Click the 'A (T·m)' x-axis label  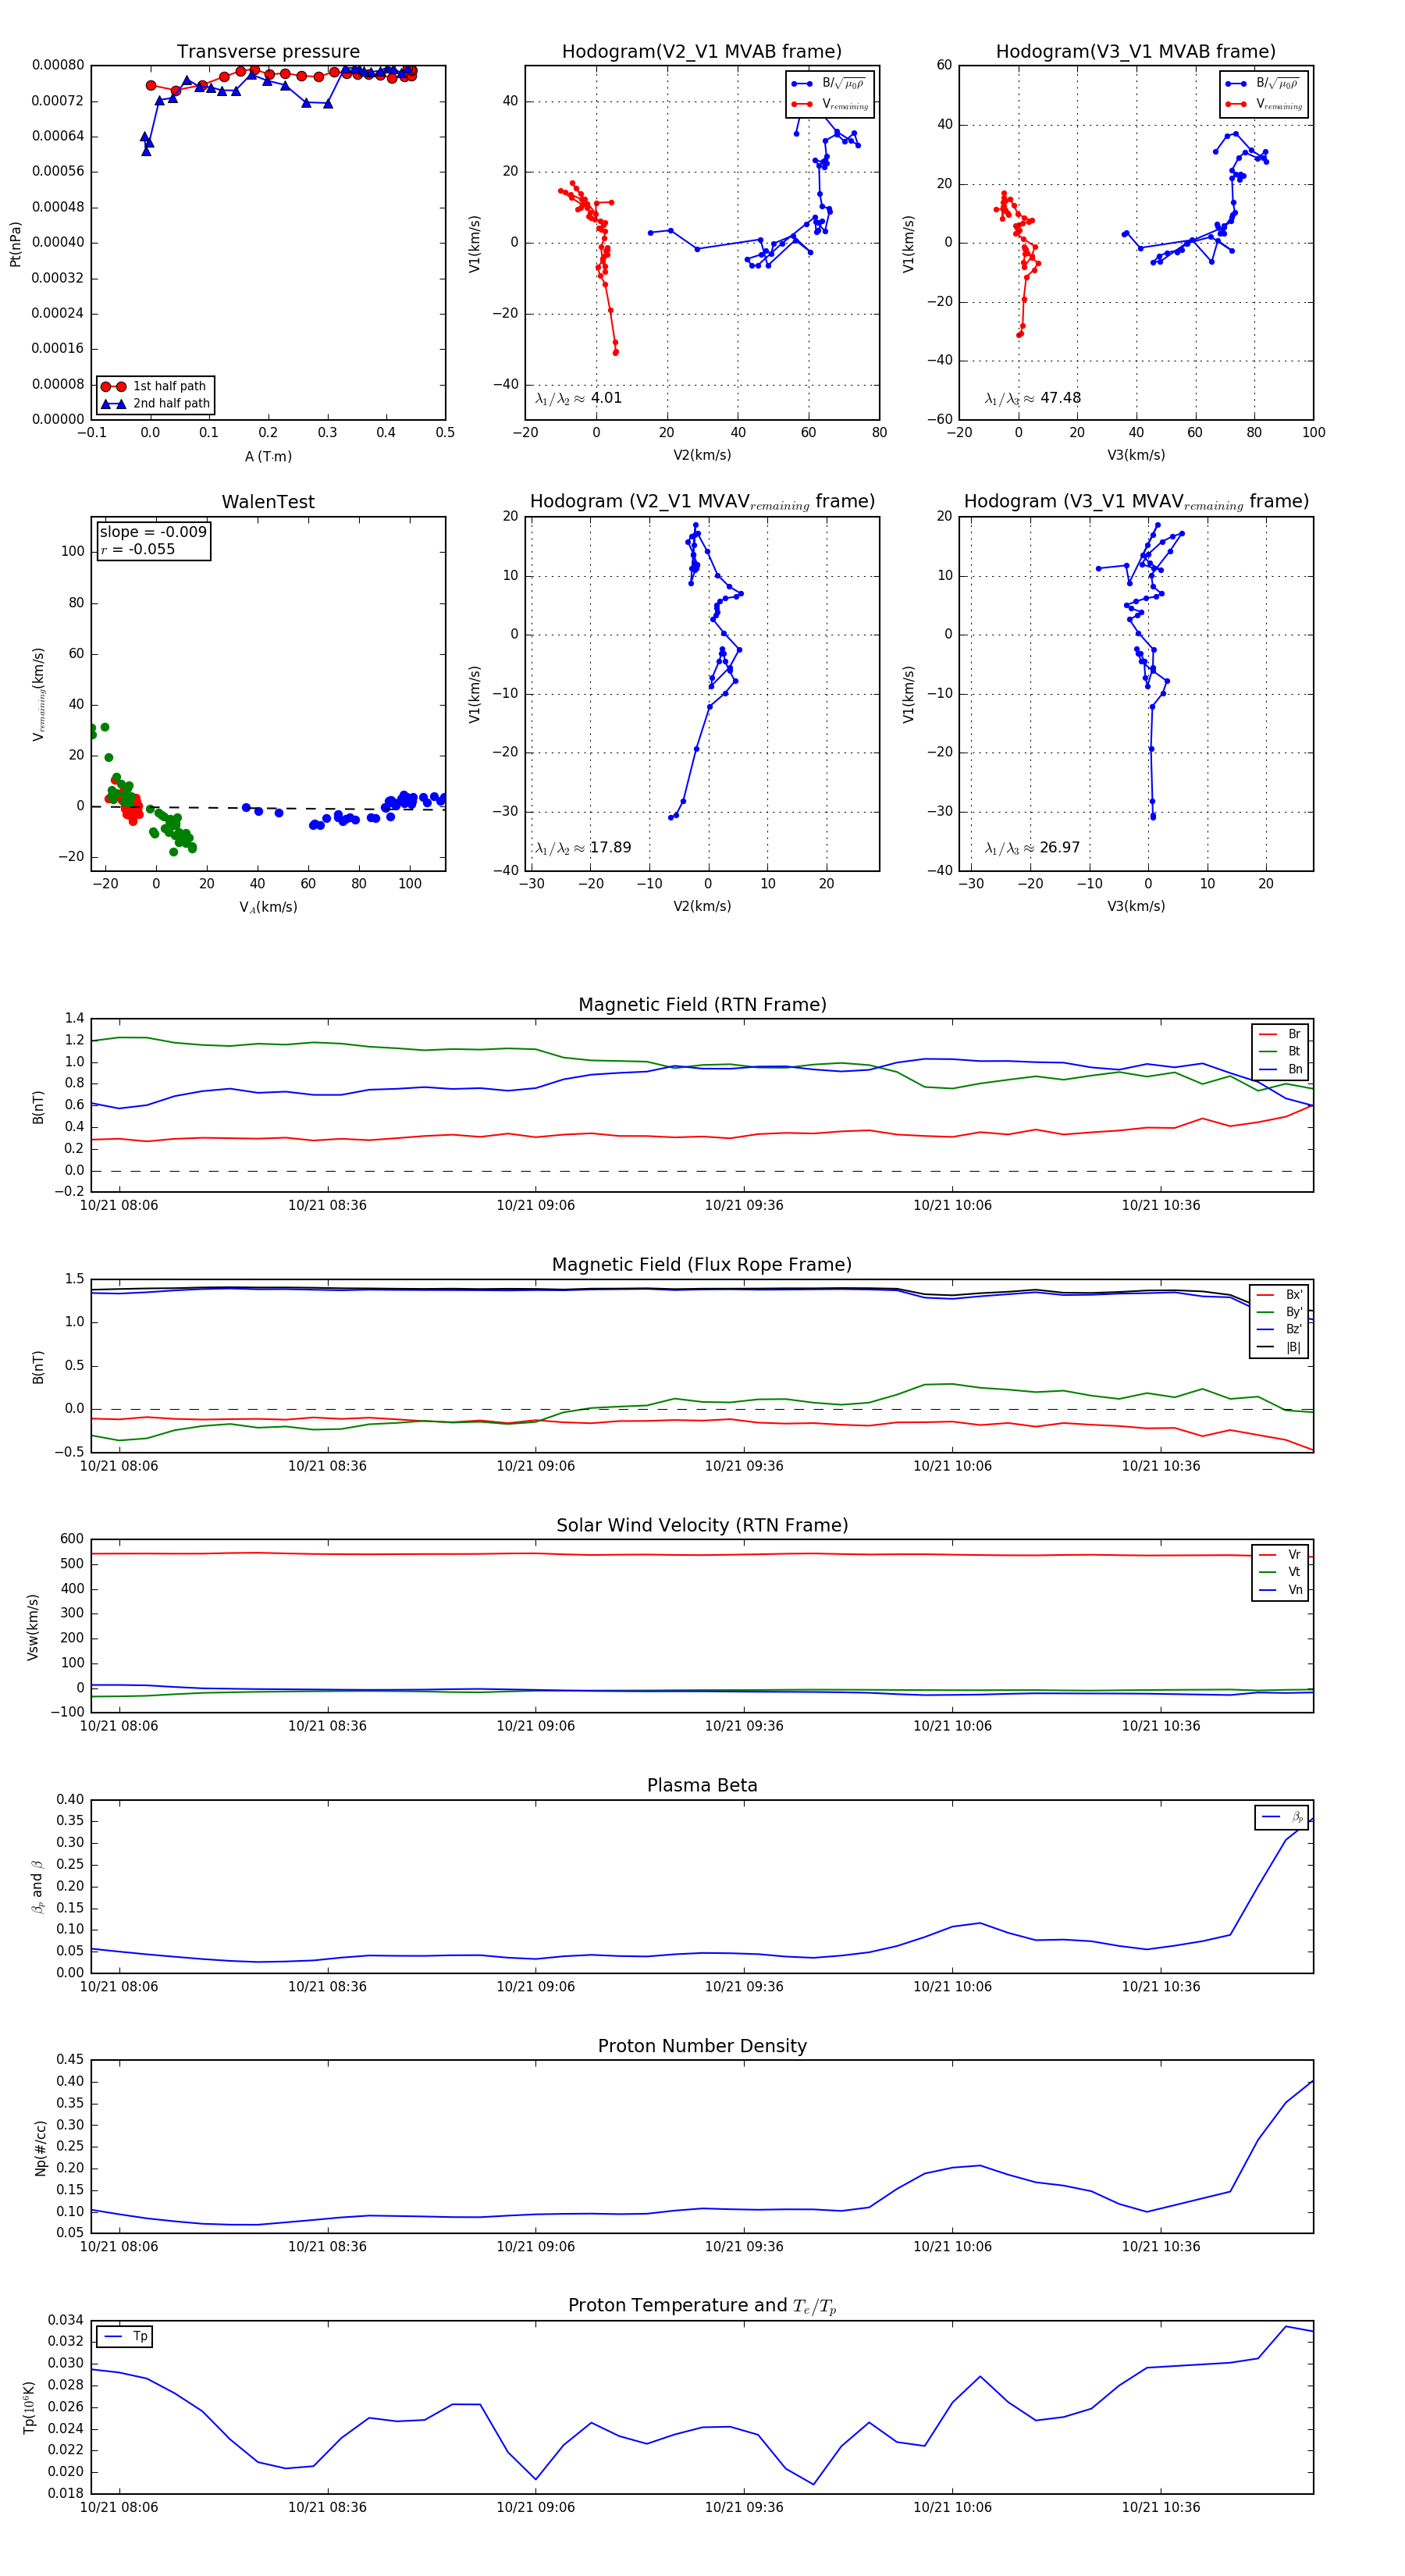click(x=268, y=457)
